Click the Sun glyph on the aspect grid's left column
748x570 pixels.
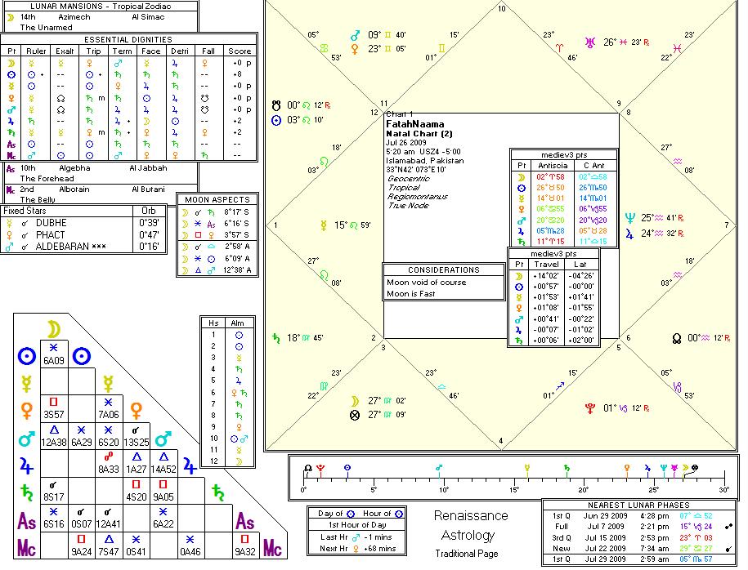[27, 357]
